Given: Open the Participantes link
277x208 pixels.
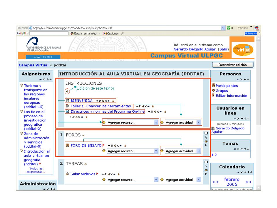Looking at the screenshot, I should tap(227, 86).
